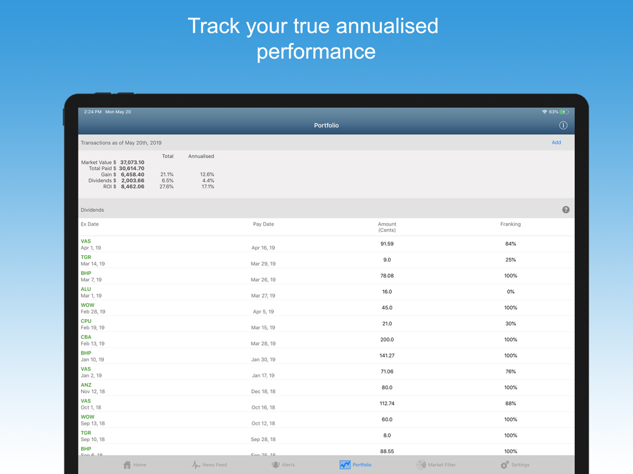Tap the News Feed pulse icon

tap(196, 465)
